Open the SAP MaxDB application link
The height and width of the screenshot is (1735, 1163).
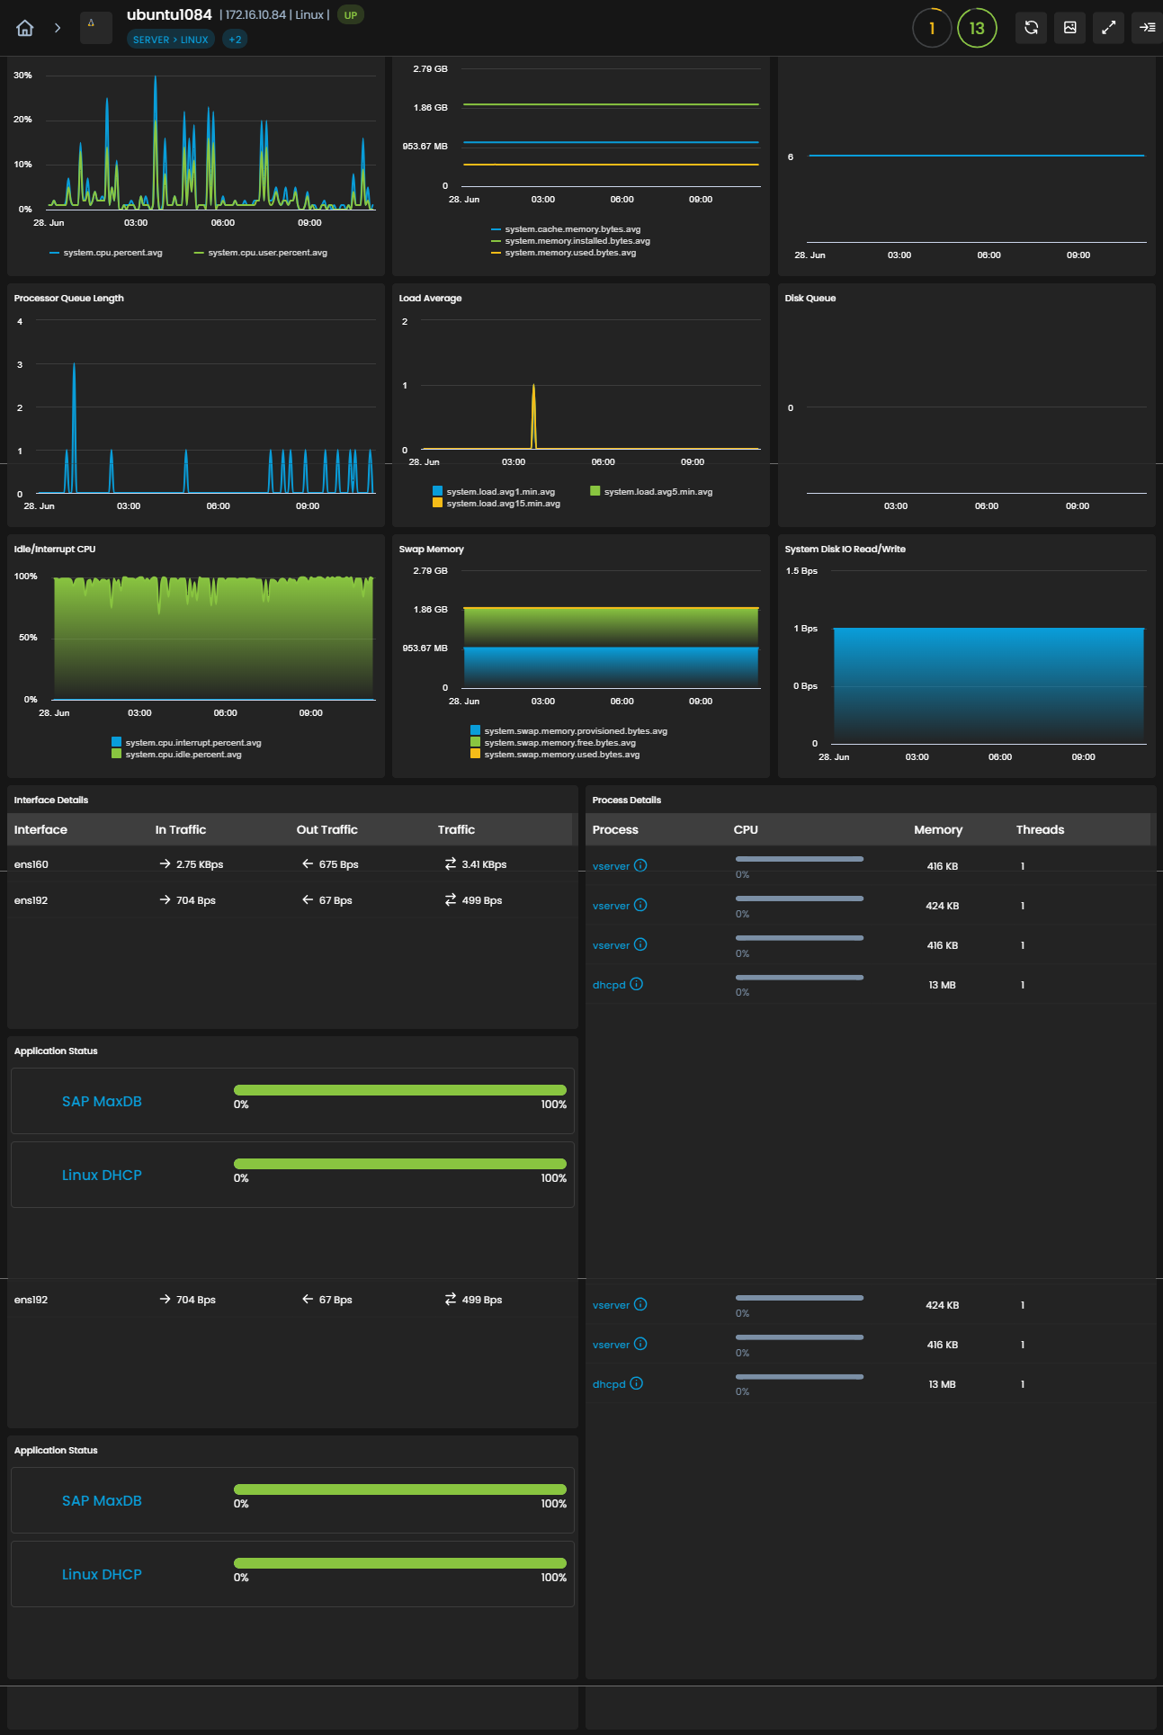click(102, 1101)
